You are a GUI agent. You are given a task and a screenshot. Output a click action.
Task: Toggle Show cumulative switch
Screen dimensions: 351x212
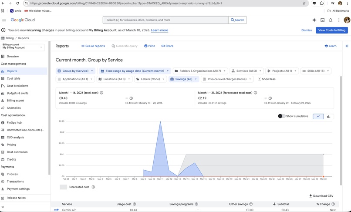point(282,116)
